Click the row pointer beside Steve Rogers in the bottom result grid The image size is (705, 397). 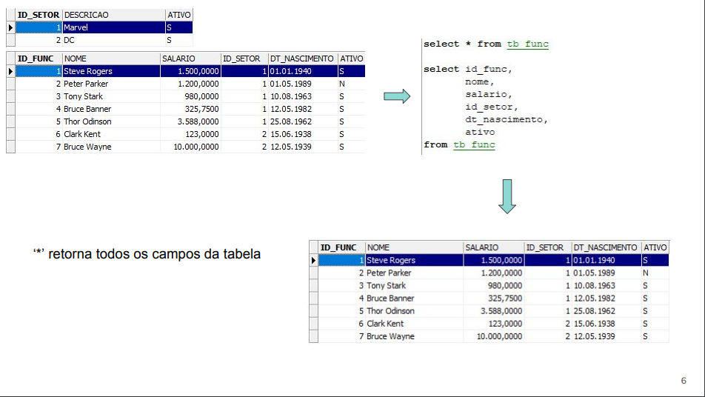[313, 261]
